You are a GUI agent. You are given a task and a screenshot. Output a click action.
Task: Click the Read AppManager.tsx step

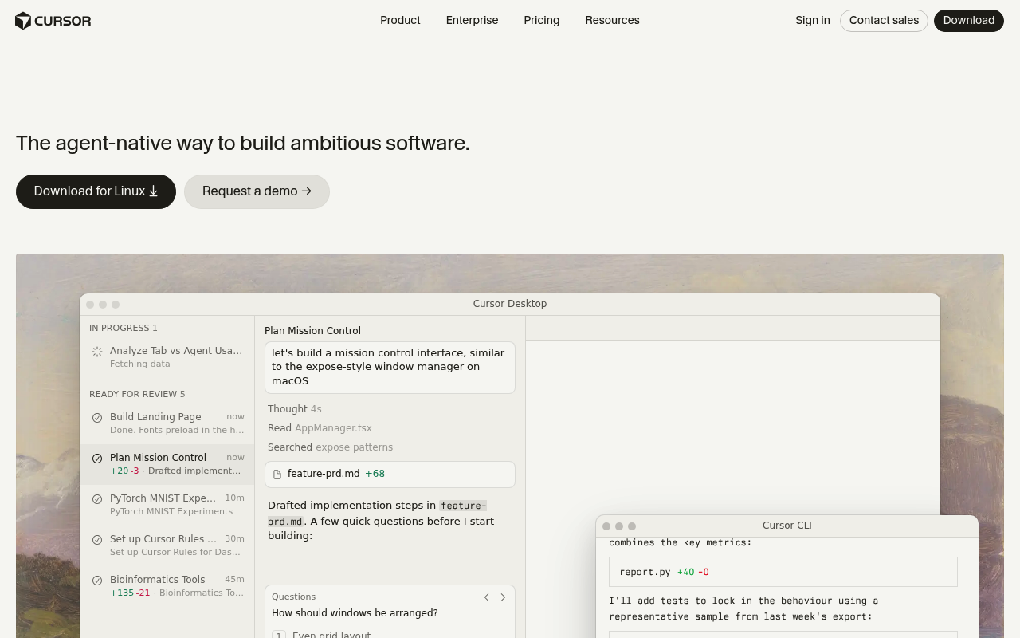click(320, 428)
